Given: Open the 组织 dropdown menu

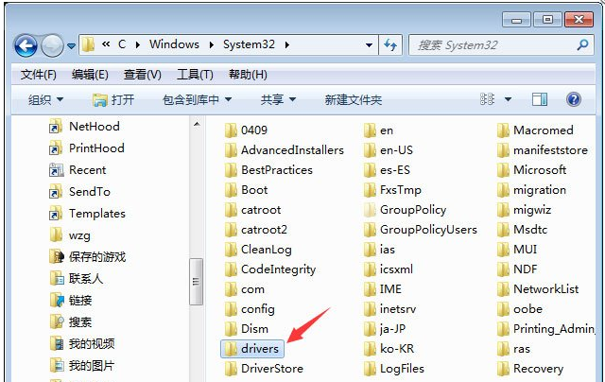Looking at the screenshot, I should pos(45,99).
